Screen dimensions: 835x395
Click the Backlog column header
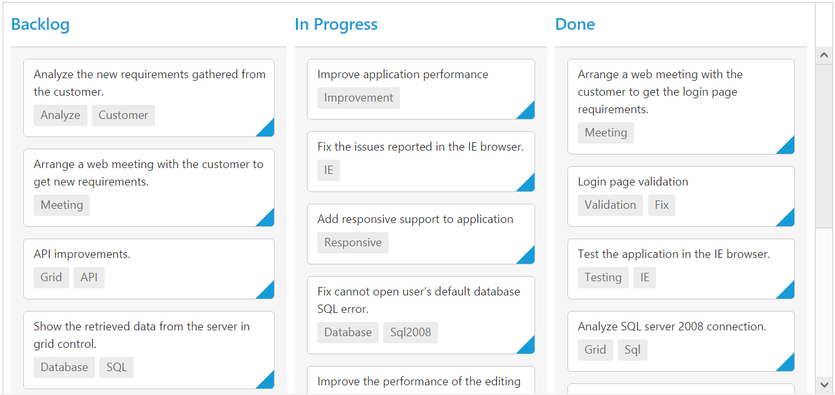[40, 25]
